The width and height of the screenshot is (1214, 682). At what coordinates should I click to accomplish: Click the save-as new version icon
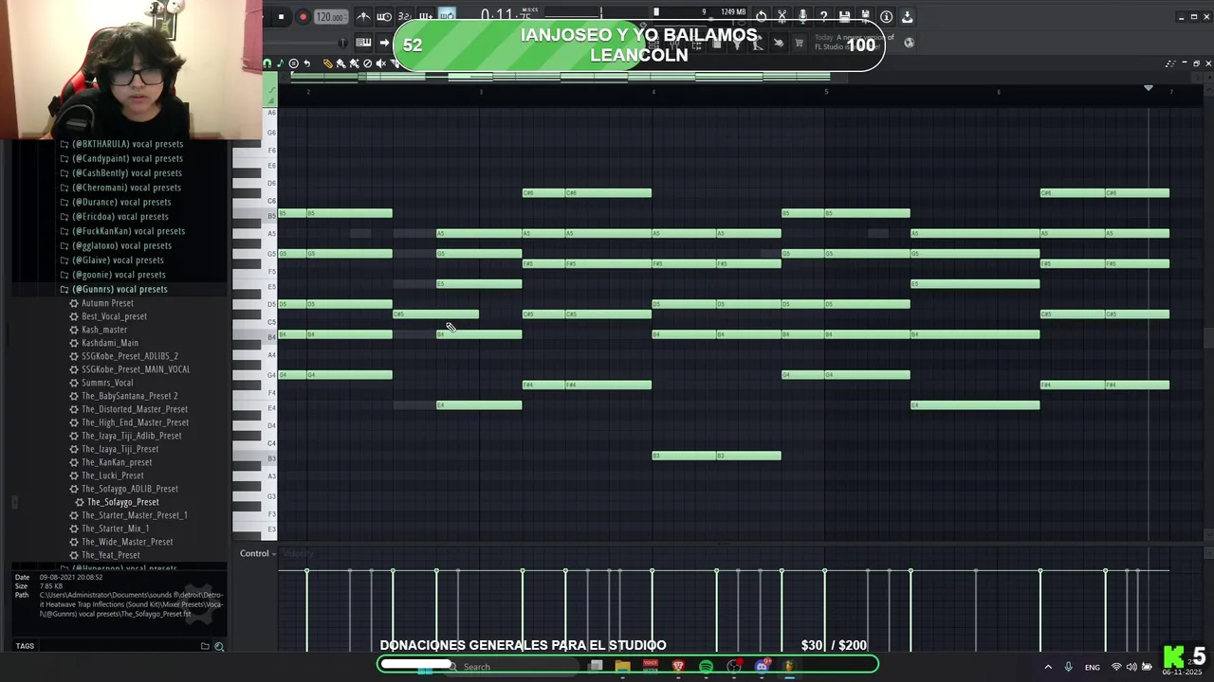(x=865, y=17)
